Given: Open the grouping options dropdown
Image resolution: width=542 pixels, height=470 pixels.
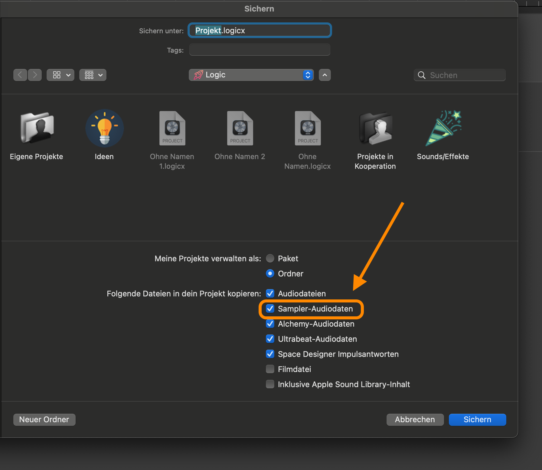Looking at the screenshot, I should coord(93,75).
